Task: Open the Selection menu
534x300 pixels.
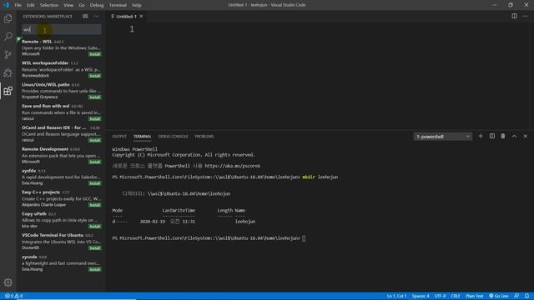Action: click(49, 5)
